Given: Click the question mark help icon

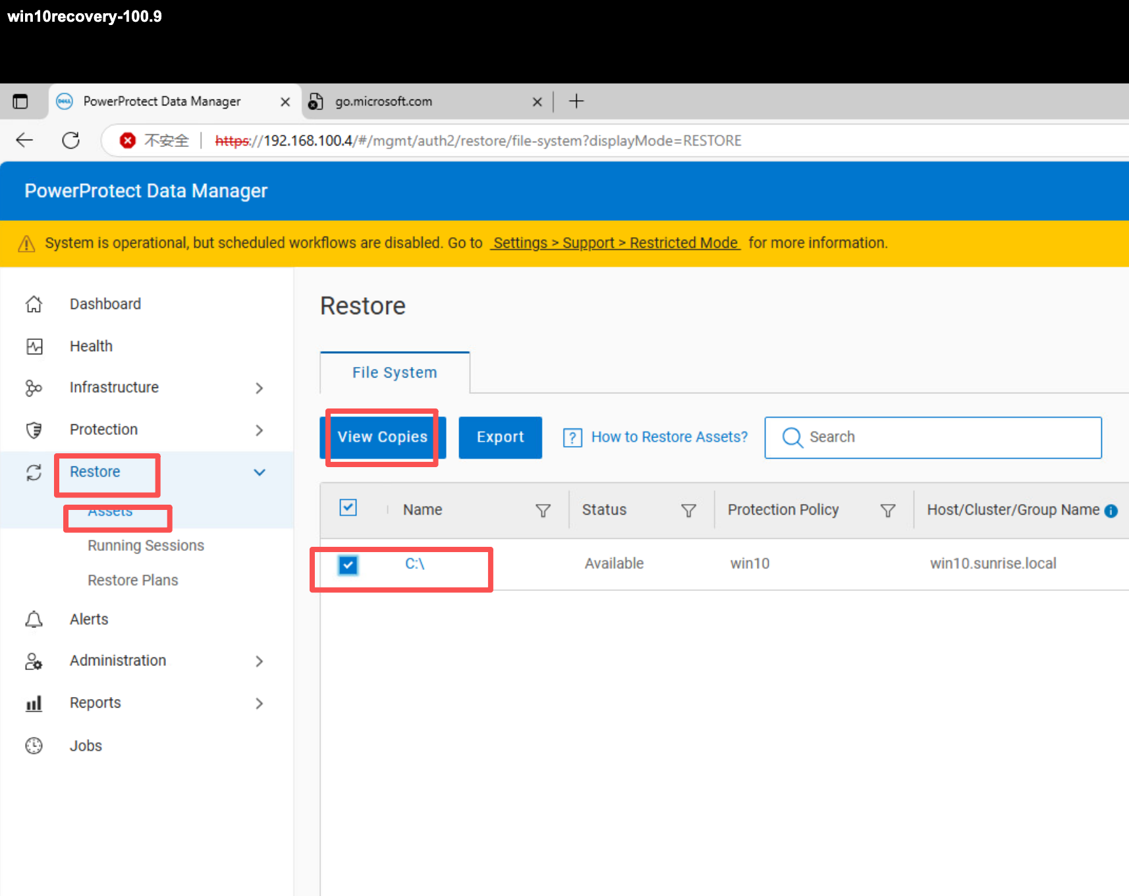Looking at the screenshot, I should click(572, 437).
